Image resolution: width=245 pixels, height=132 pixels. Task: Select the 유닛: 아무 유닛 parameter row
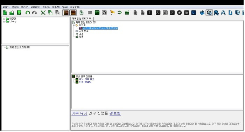(x=86, y=79)
